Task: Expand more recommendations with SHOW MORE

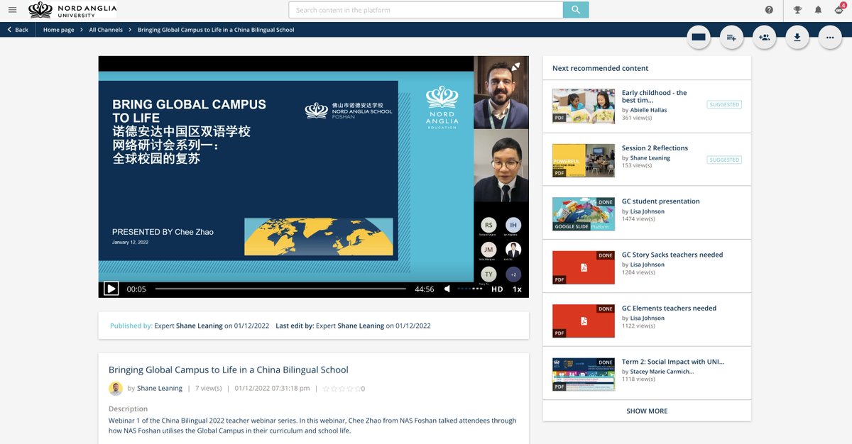Action: coord(646,410)
